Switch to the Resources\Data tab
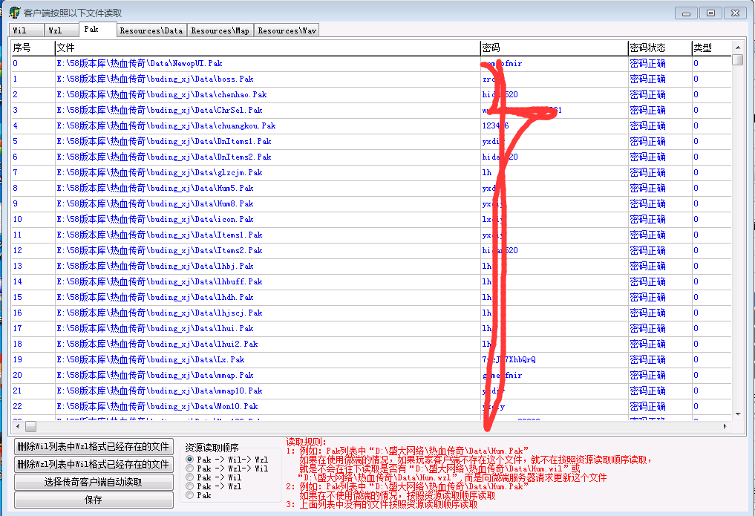The height and width of the screenshot is (516, 755). coord(151,30)
